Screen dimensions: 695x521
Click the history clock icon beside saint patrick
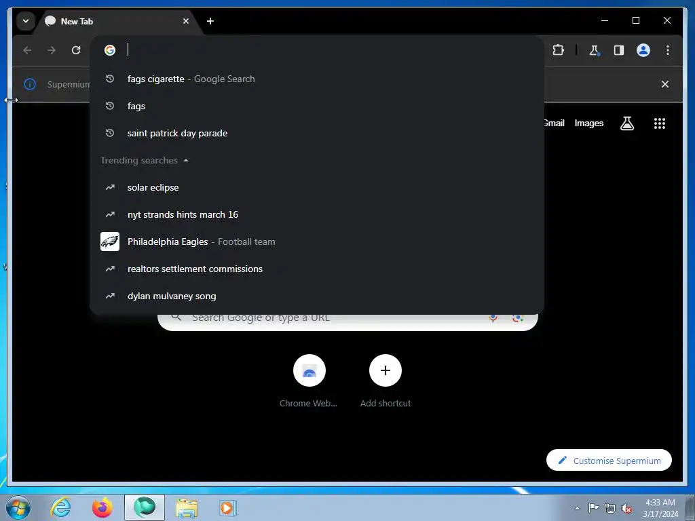pyautogui.click(x=110, y=133)
